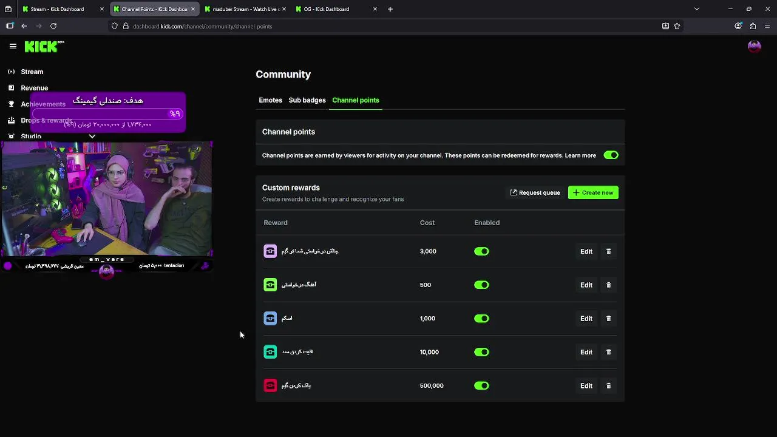This screenshot has width=777, height=437.
Task: Click the Kick logo
Action: [x=44, y=46]
